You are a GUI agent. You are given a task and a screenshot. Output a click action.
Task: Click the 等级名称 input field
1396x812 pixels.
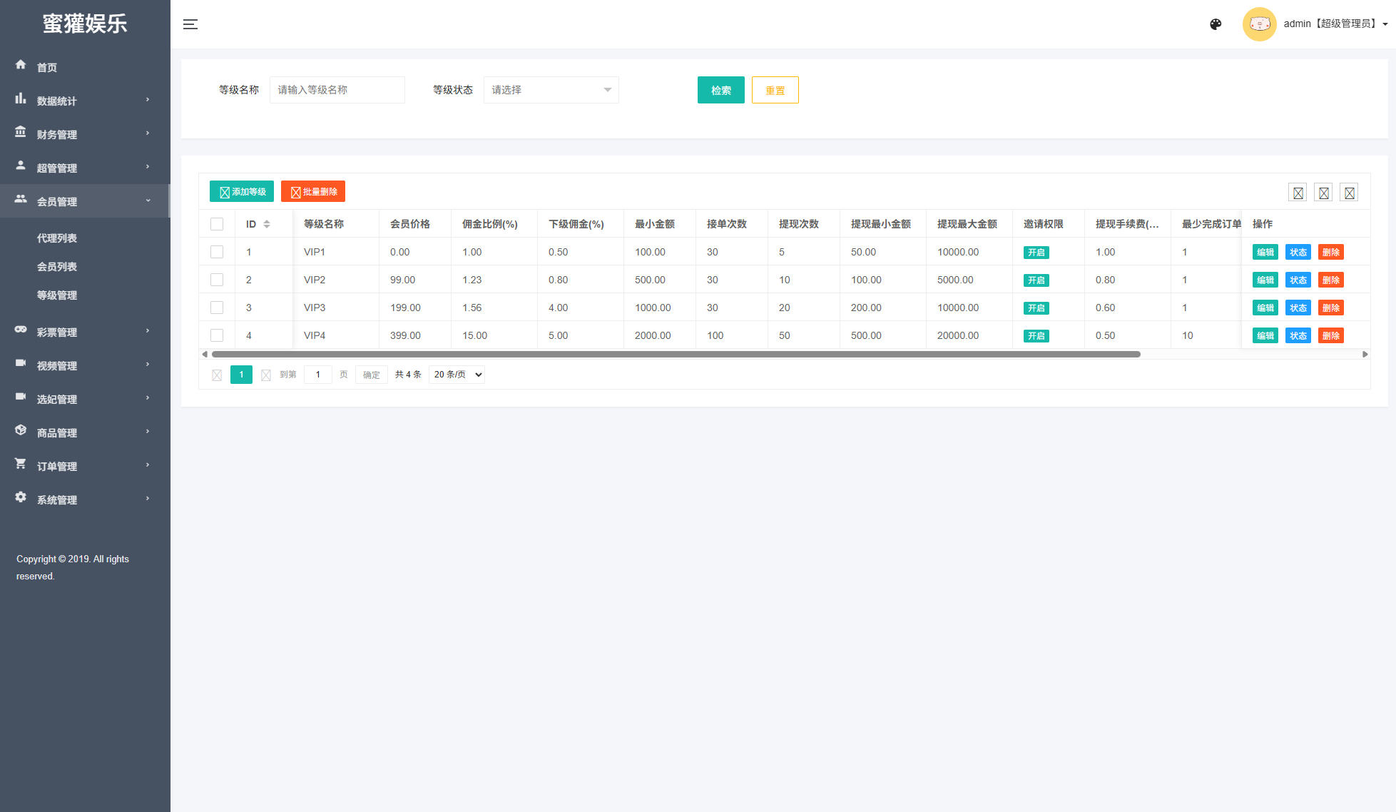coord(337,90)
